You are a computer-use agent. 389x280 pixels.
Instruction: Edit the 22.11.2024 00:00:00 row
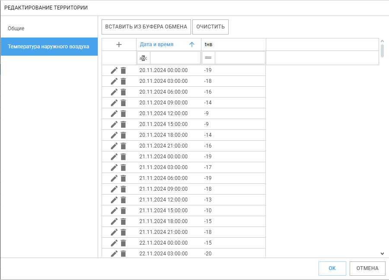point(114,243)
